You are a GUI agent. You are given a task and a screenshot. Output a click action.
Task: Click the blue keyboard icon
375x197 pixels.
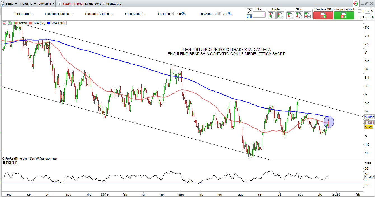pos(249,17)
